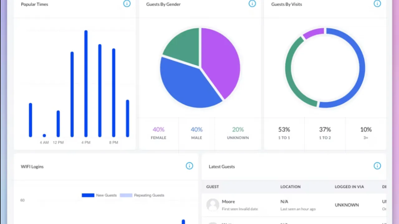Open the WIFI Logins info icon
This screenshot has width=399, height=224.
(x=189, y=166)
